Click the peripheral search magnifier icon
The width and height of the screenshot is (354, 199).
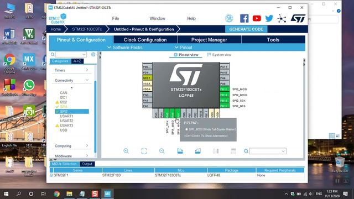pos(53,54)
